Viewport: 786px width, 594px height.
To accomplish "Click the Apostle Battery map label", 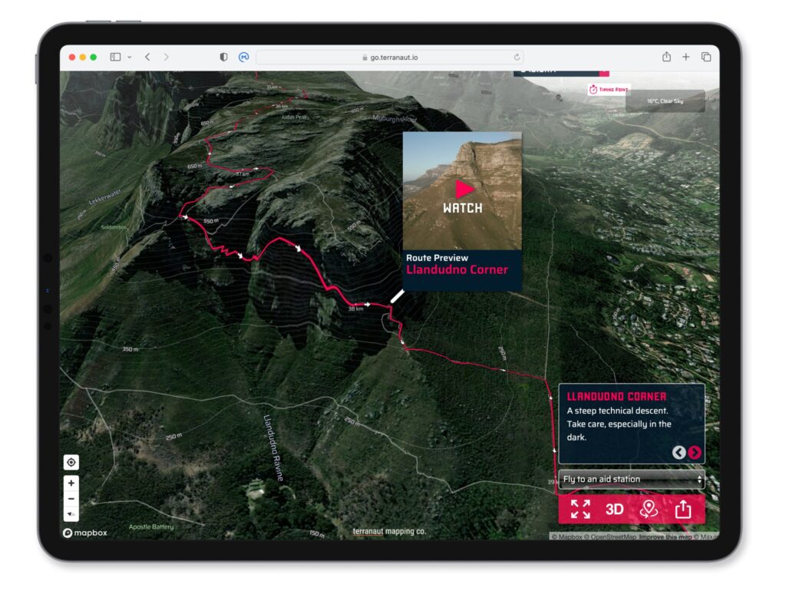I will (151, 526).
